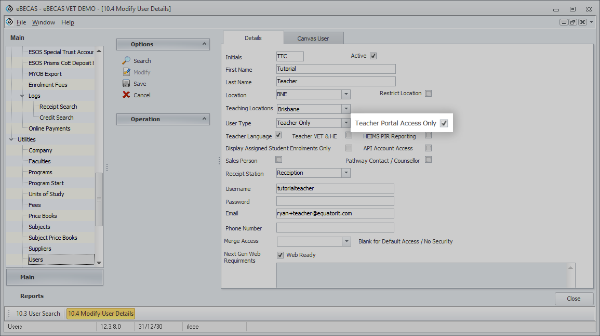600x336 pixels.
Task: Collapse the Operation panel chevron
Action: point(204,119)
